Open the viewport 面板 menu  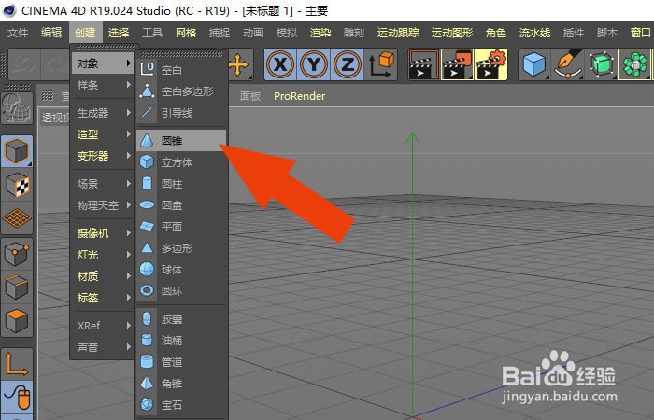250,96
